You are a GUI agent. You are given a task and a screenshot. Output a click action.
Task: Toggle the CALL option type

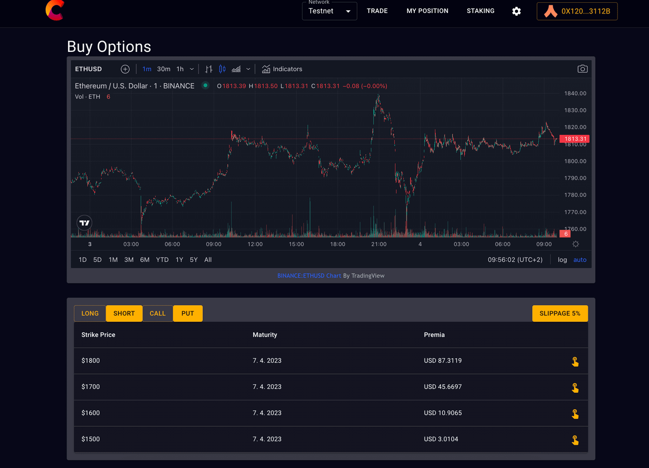point(157,314)
